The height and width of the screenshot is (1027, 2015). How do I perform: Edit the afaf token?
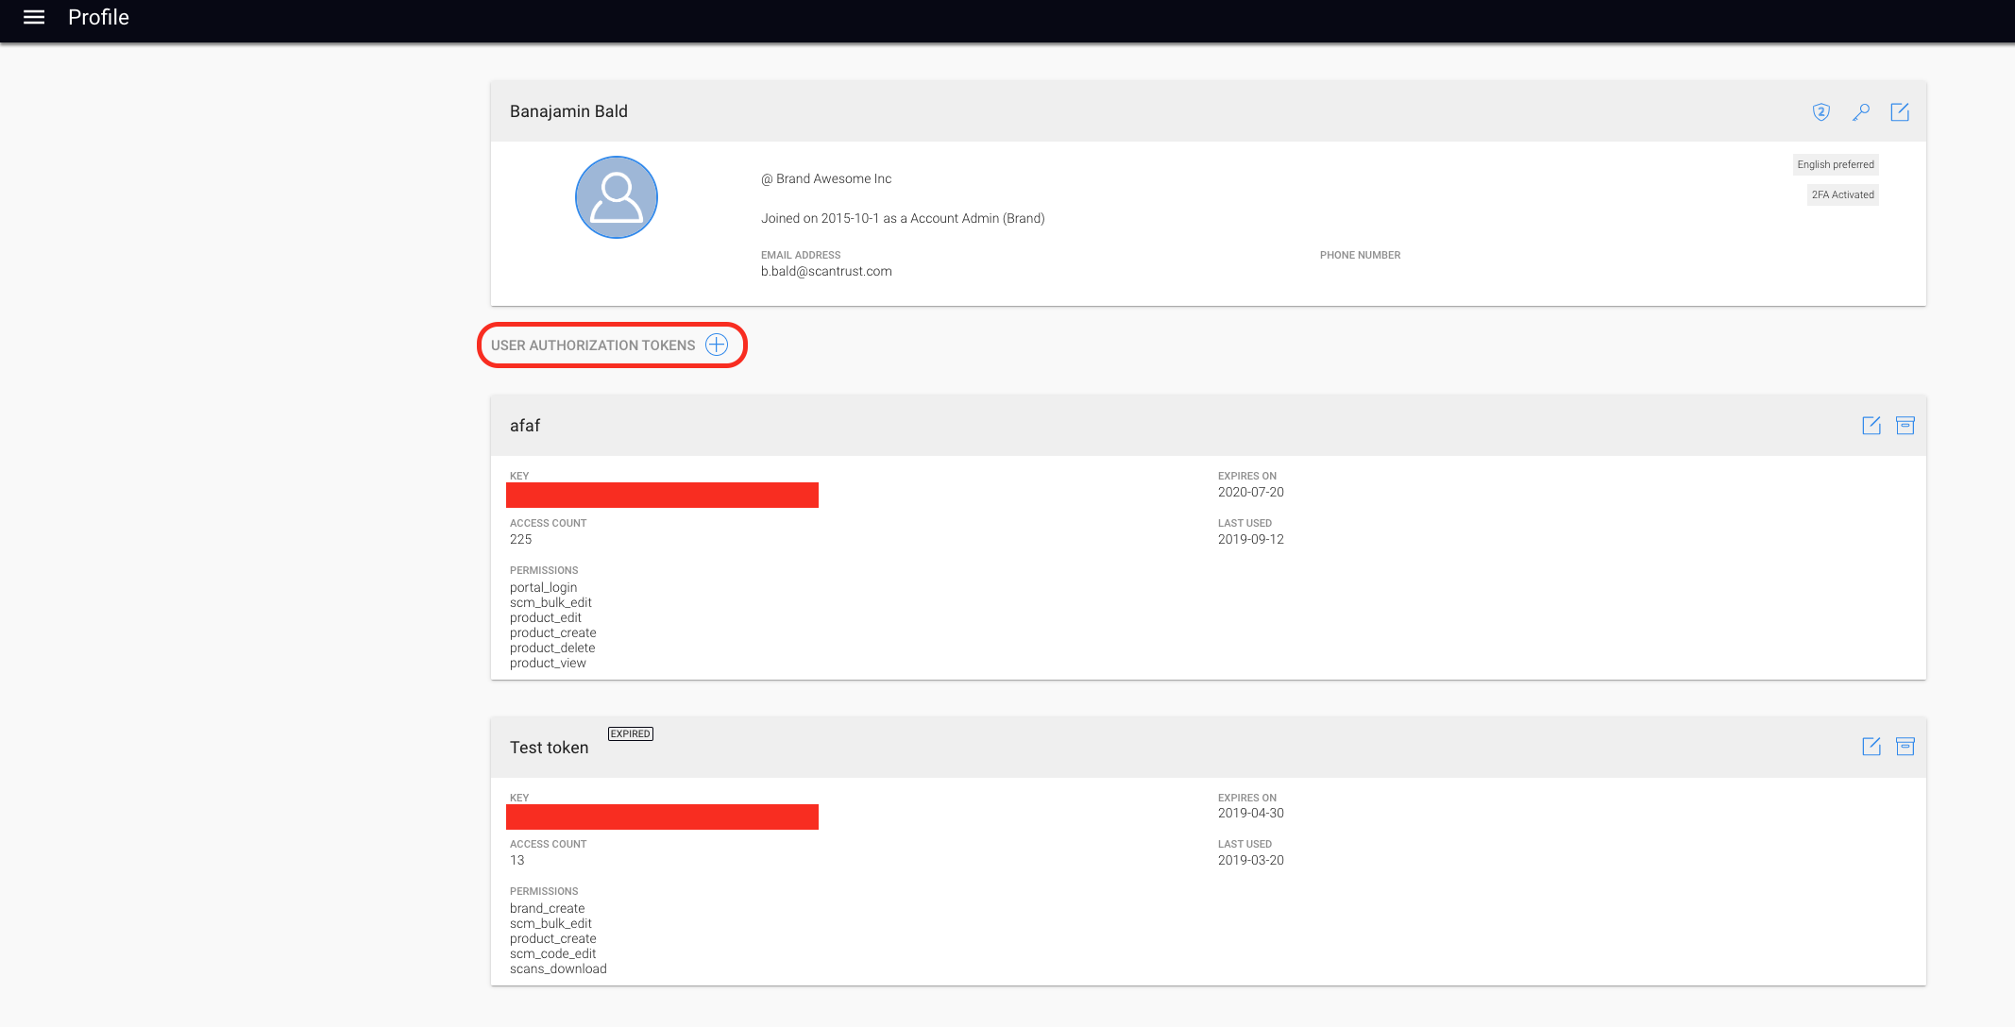pyautogui.click(x=1871, y=426)
